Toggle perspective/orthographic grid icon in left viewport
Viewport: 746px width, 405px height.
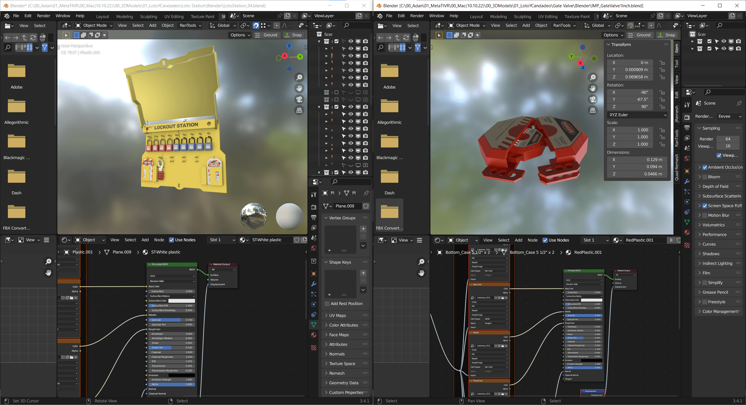[299, 110]
